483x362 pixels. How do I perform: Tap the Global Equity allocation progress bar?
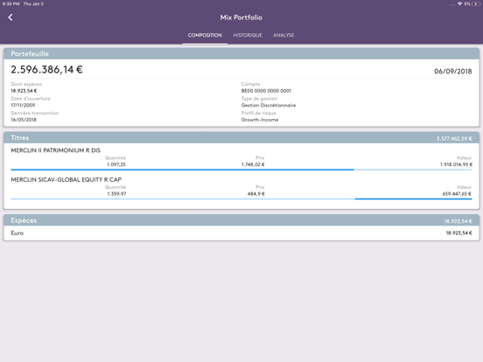pyautogui.click(x=241, y=198)
